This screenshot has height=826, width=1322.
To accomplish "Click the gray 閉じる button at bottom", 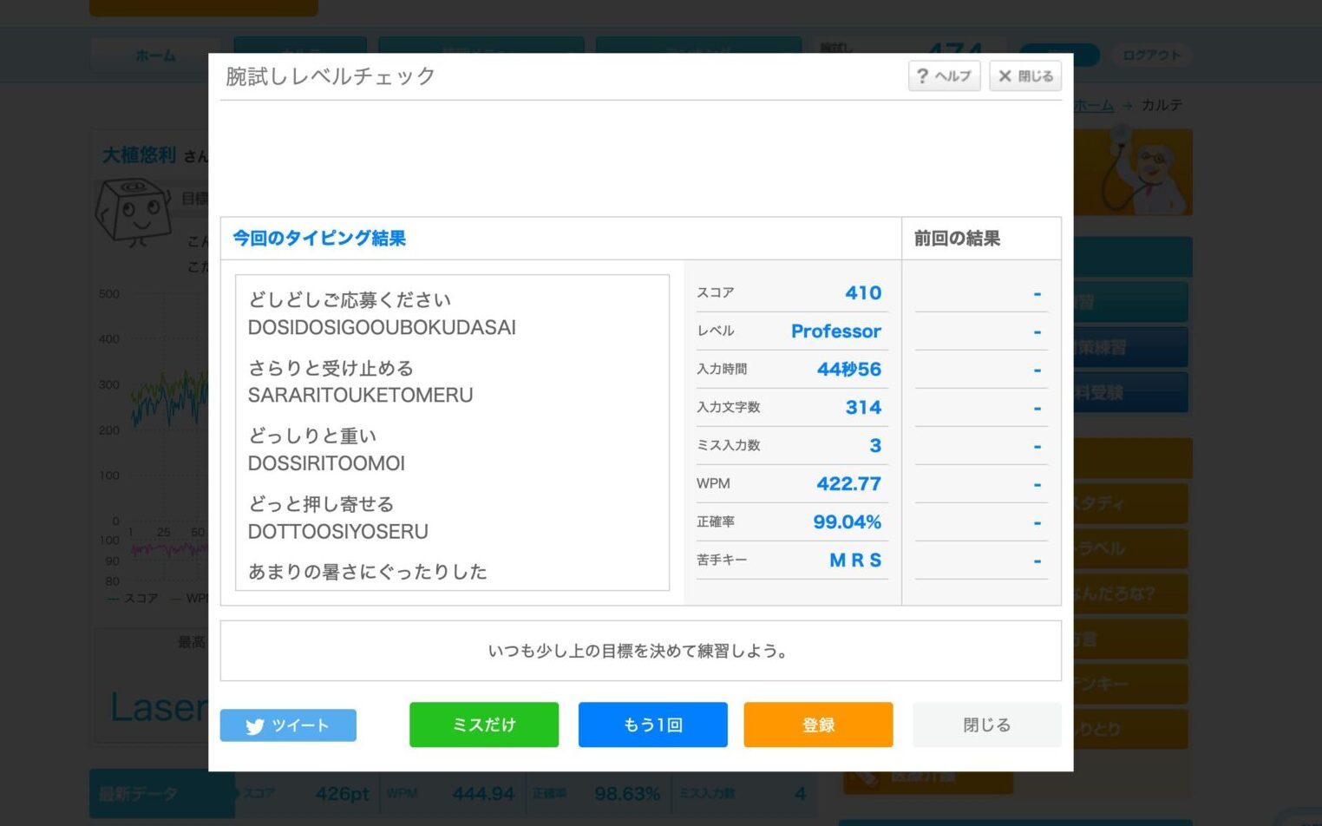I will click(x=986, y=724).
